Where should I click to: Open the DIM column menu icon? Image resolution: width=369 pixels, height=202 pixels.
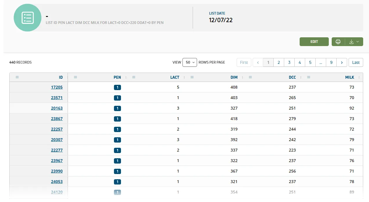pos(192,77)
